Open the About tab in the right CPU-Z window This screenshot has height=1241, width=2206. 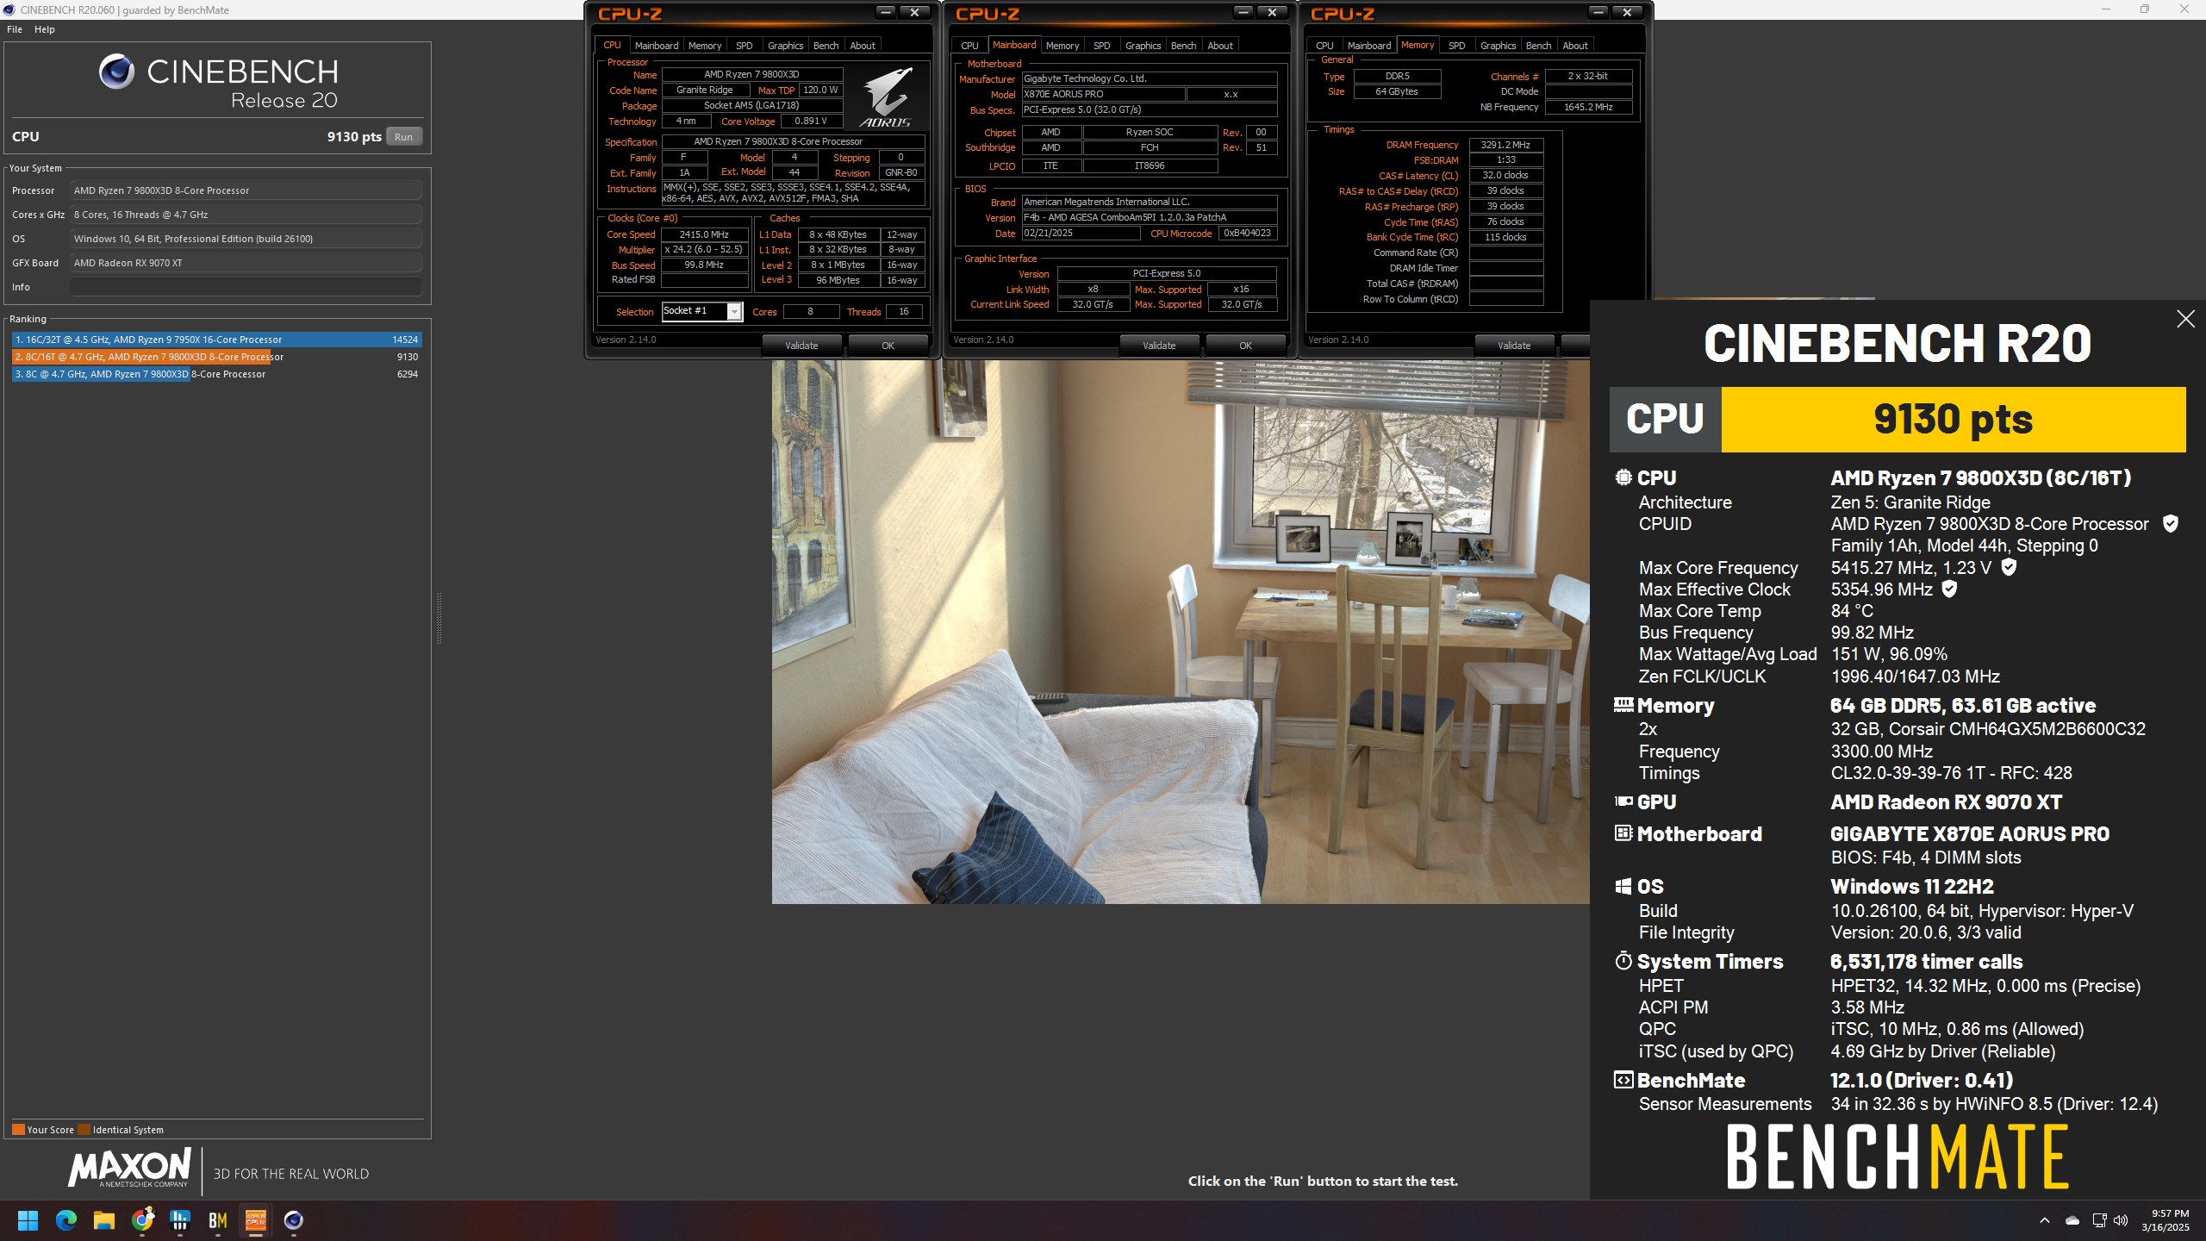point(1574,46)
